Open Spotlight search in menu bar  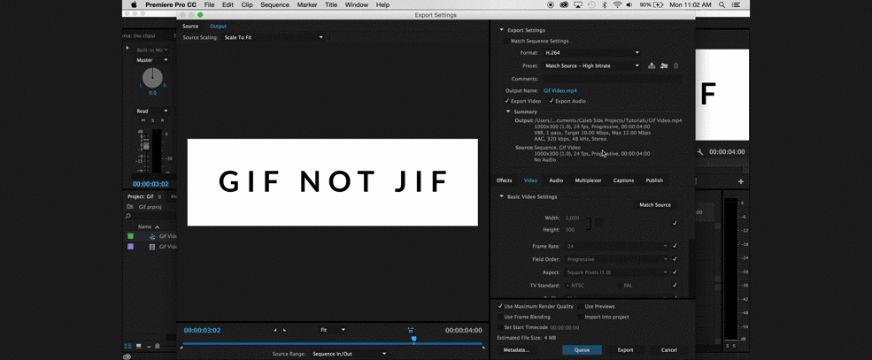722,4
